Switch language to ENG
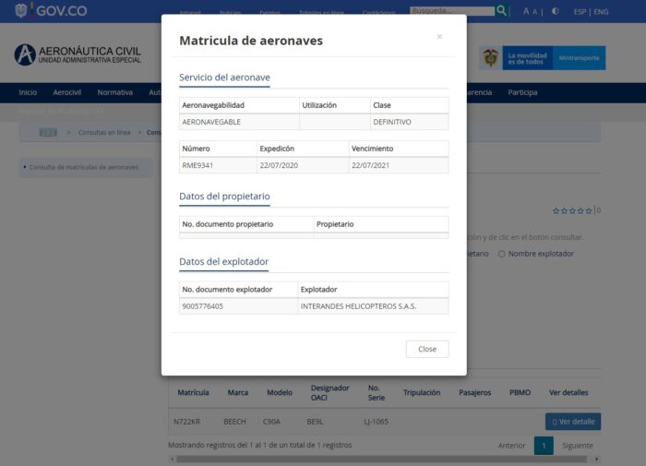 [x=601, y=12]
